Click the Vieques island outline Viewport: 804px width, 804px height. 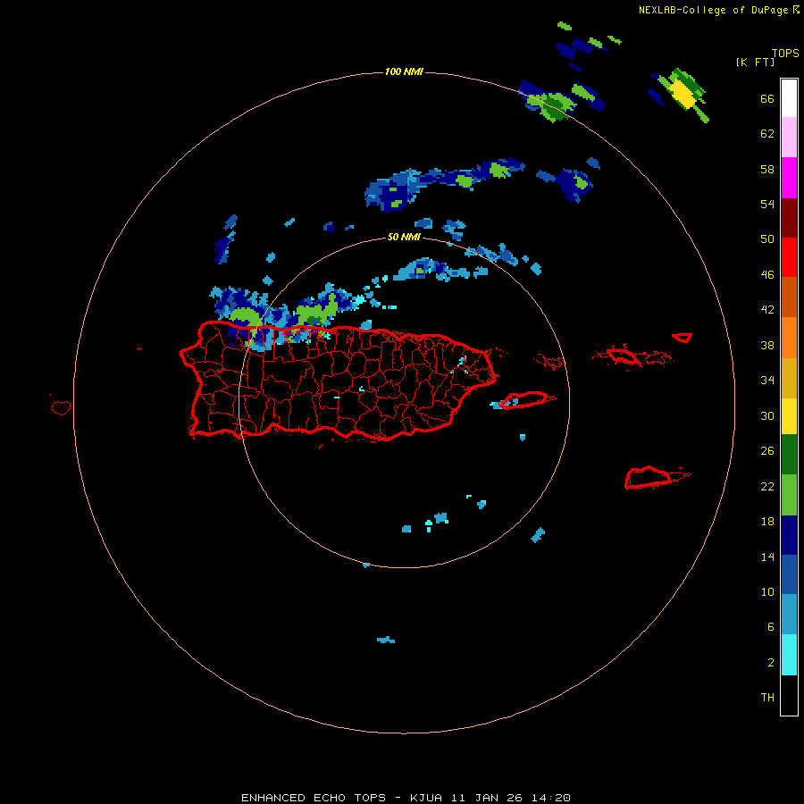pyautogui.click(x=524, y=400)
